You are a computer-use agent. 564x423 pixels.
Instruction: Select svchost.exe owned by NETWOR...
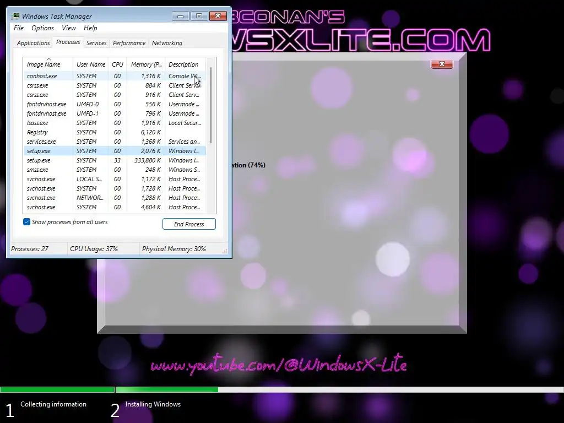pos(115,198)
